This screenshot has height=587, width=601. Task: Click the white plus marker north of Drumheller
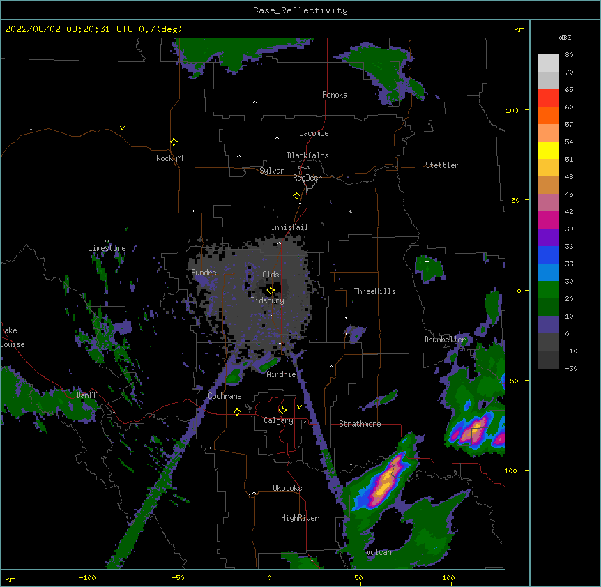pos(427,261)
